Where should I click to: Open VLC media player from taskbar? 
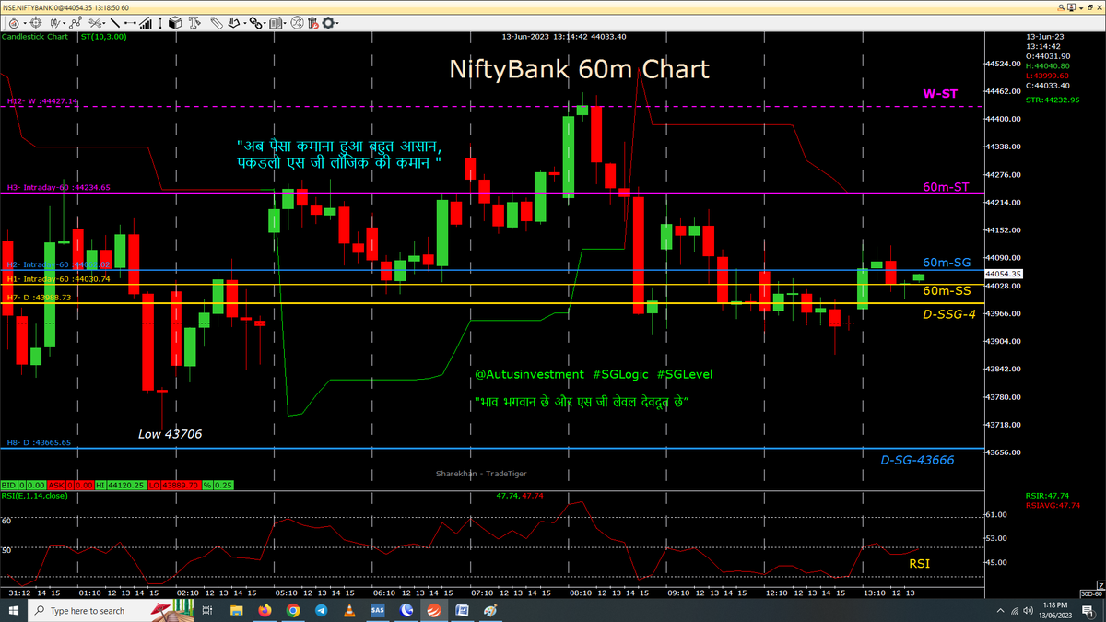point(349,610)
